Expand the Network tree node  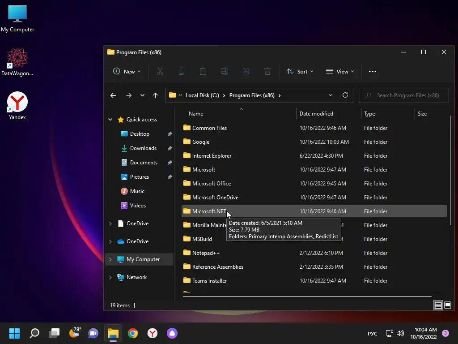tap(110, 277)
